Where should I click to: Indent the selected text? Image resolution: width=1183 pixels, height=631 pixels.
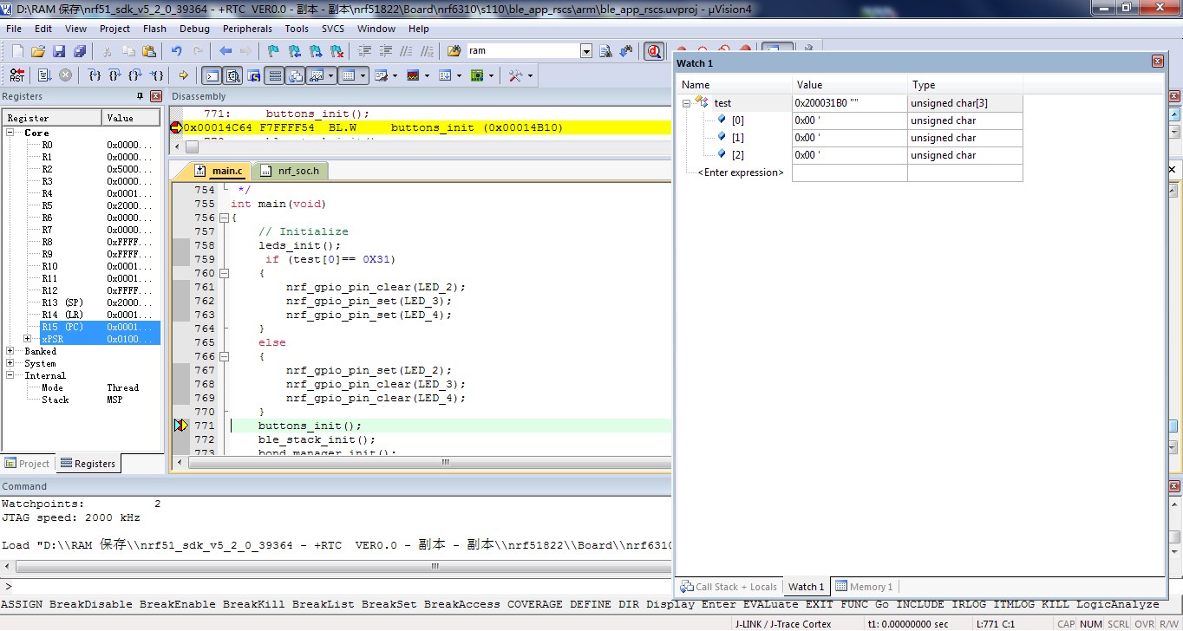coord(365,51)
